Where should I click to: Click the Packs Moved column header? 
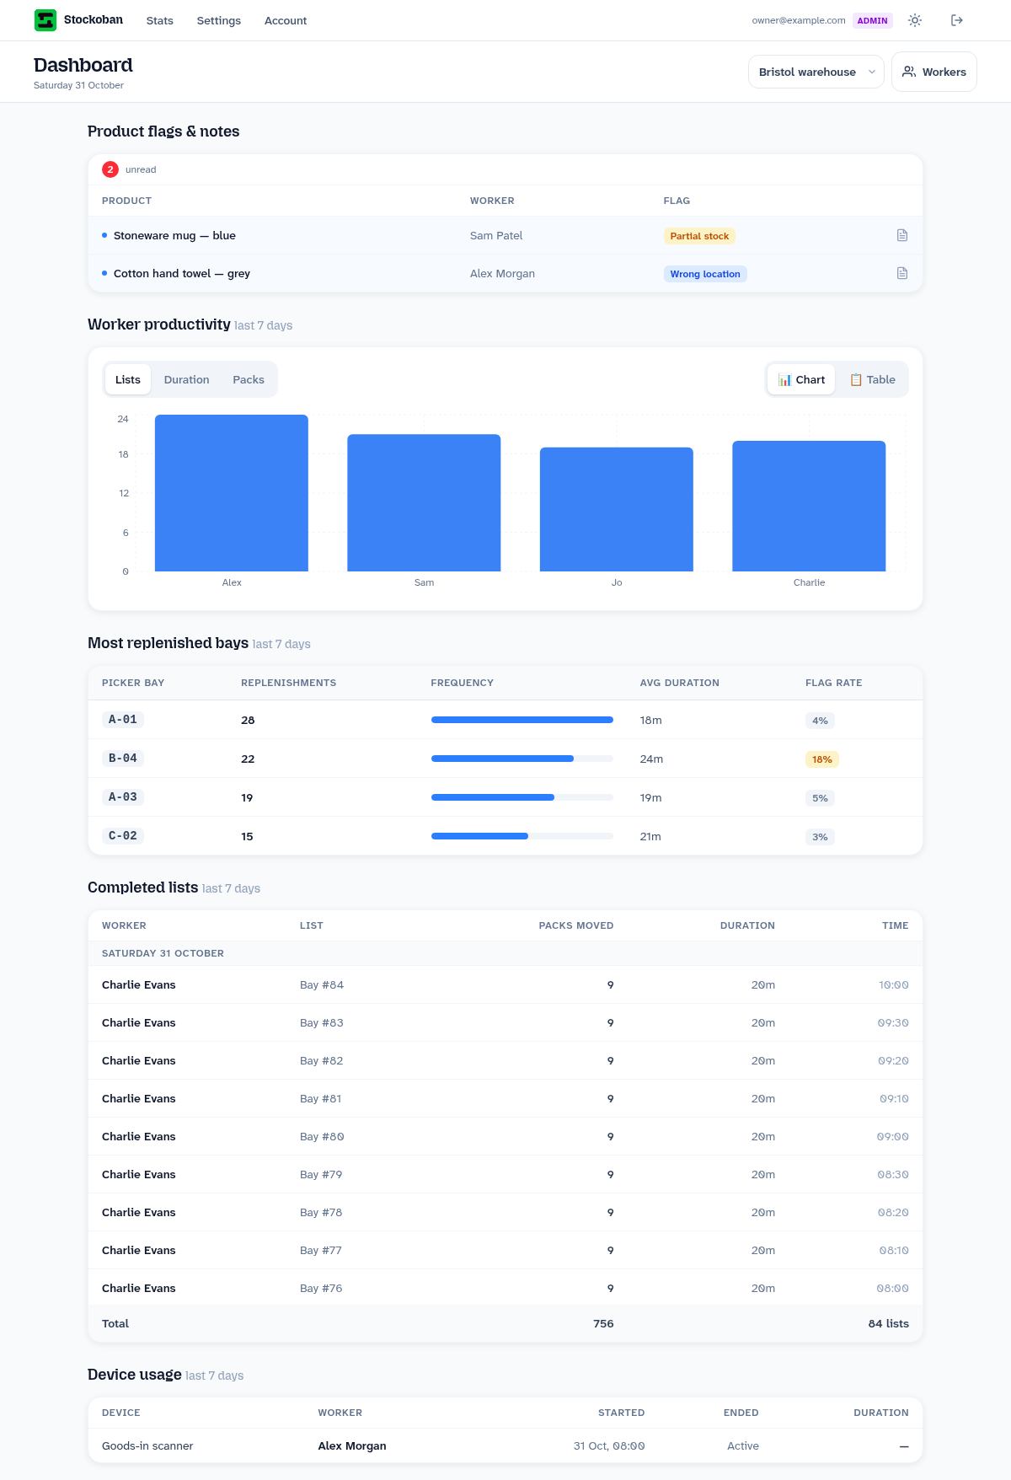tap(576, 925)
